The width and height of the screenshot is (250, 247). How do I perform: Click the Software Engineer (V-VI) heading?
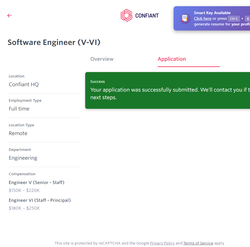(54, 42)
